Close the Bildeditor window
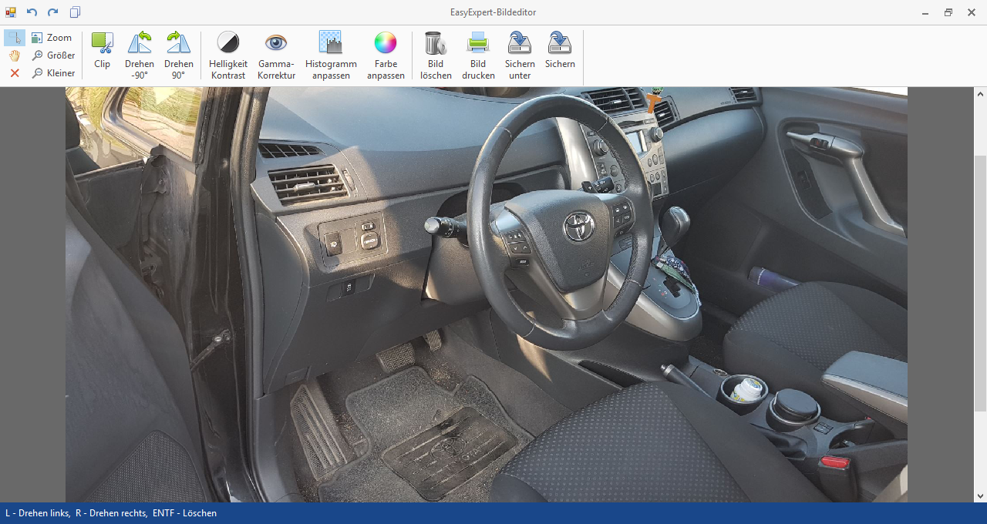Screen dimensions: 987x524 [972, 12]
